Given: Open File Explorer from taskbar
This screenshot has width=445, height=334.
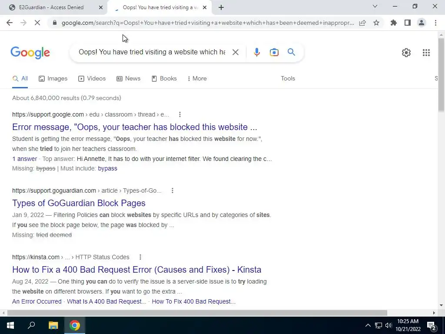Looking at the screenshot, I should [53, 325].
